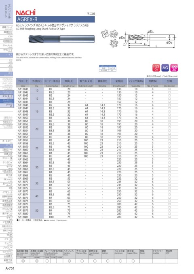194x274 pixels.
Task: Click the HSS Co badge icon
Action: pos(156,68)
